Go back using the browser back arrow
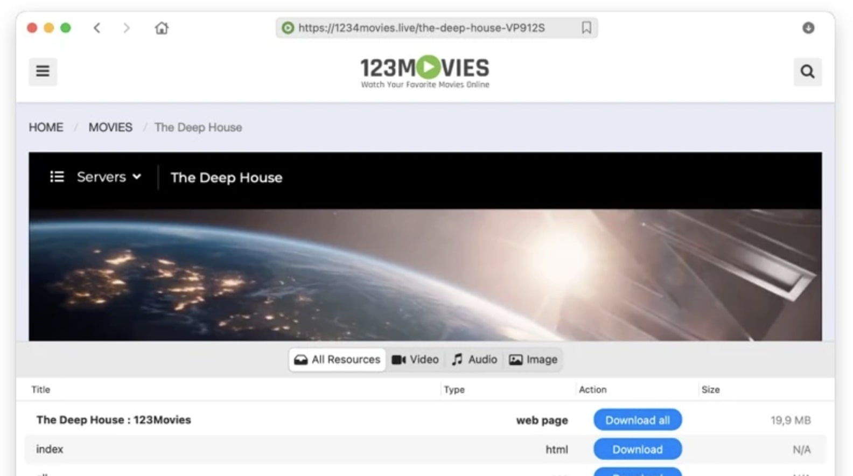Image resolution: width=853 pixels, height=476 pixels. click(97, 27)
